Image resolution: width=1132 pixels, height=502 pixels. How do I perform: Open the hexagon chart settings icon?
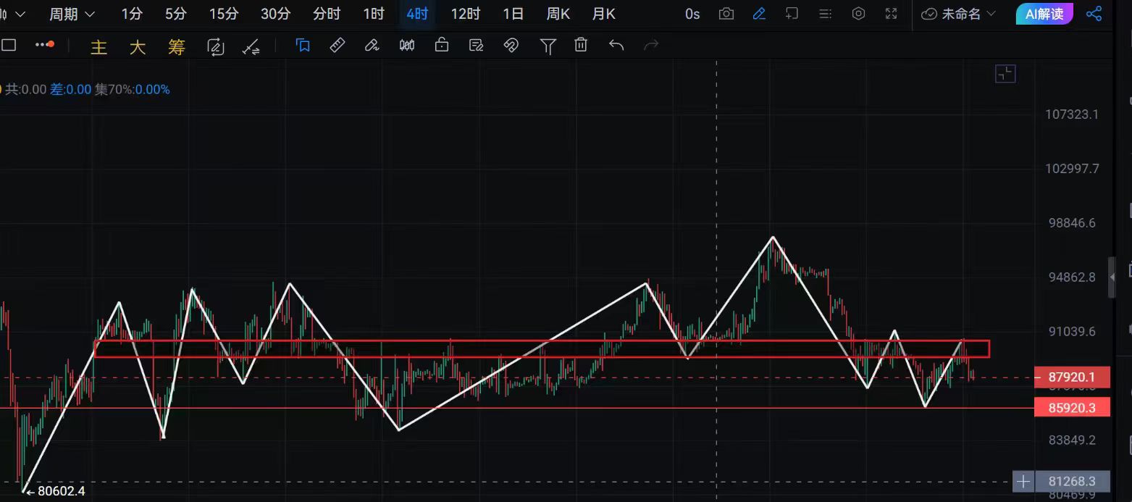(x=858, y=14)
